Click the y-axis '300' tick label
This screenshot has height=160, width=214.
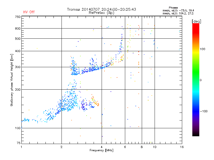pos(18,67)
